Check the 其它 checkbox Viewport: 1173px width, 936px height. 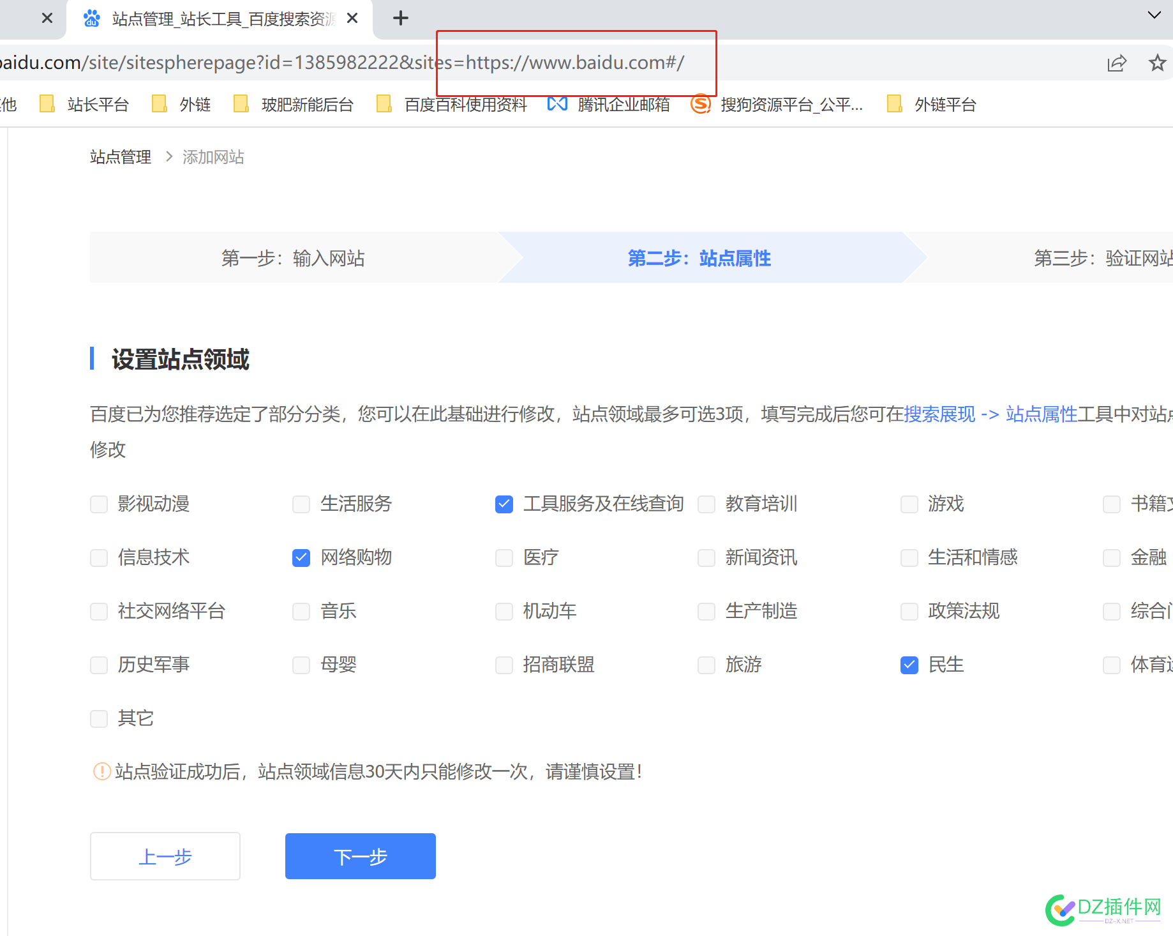[x=99, y=719]
